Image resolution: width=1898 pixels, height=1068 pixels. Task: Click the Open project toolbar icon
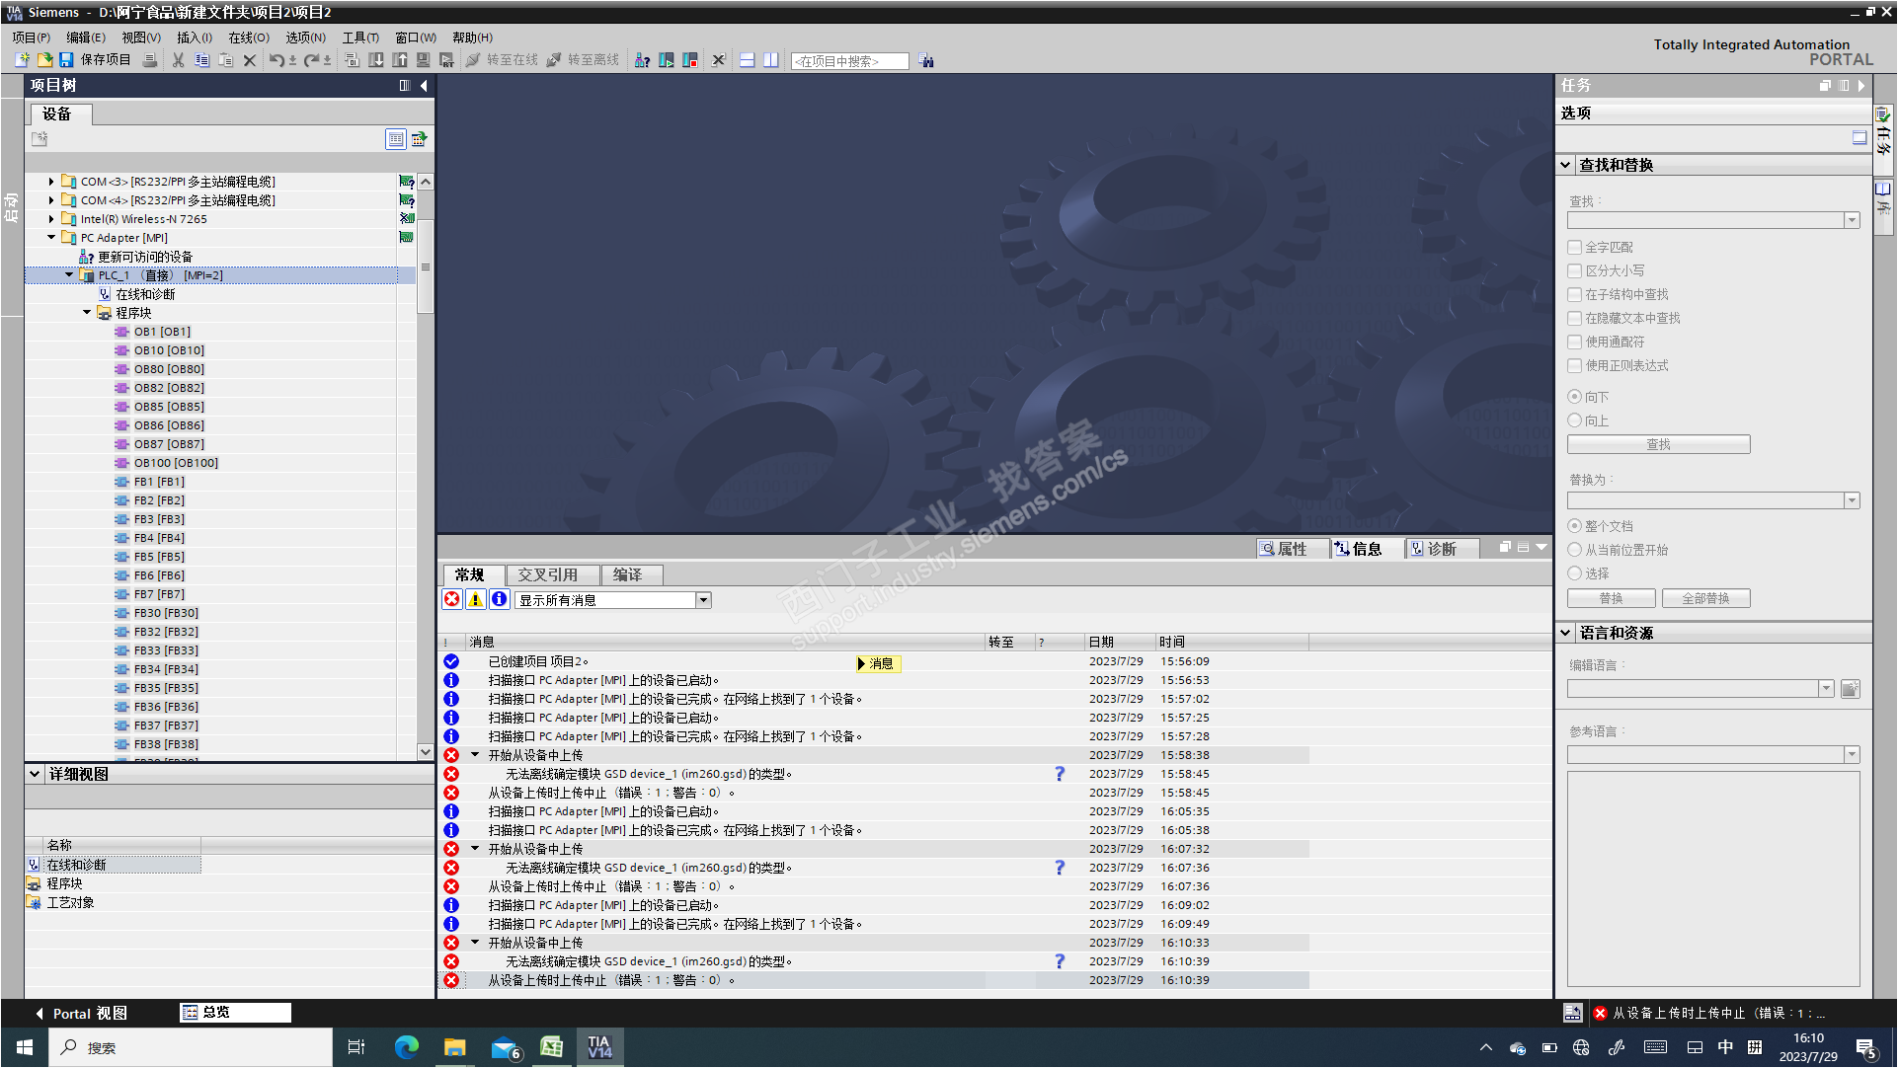coord(44,60)
